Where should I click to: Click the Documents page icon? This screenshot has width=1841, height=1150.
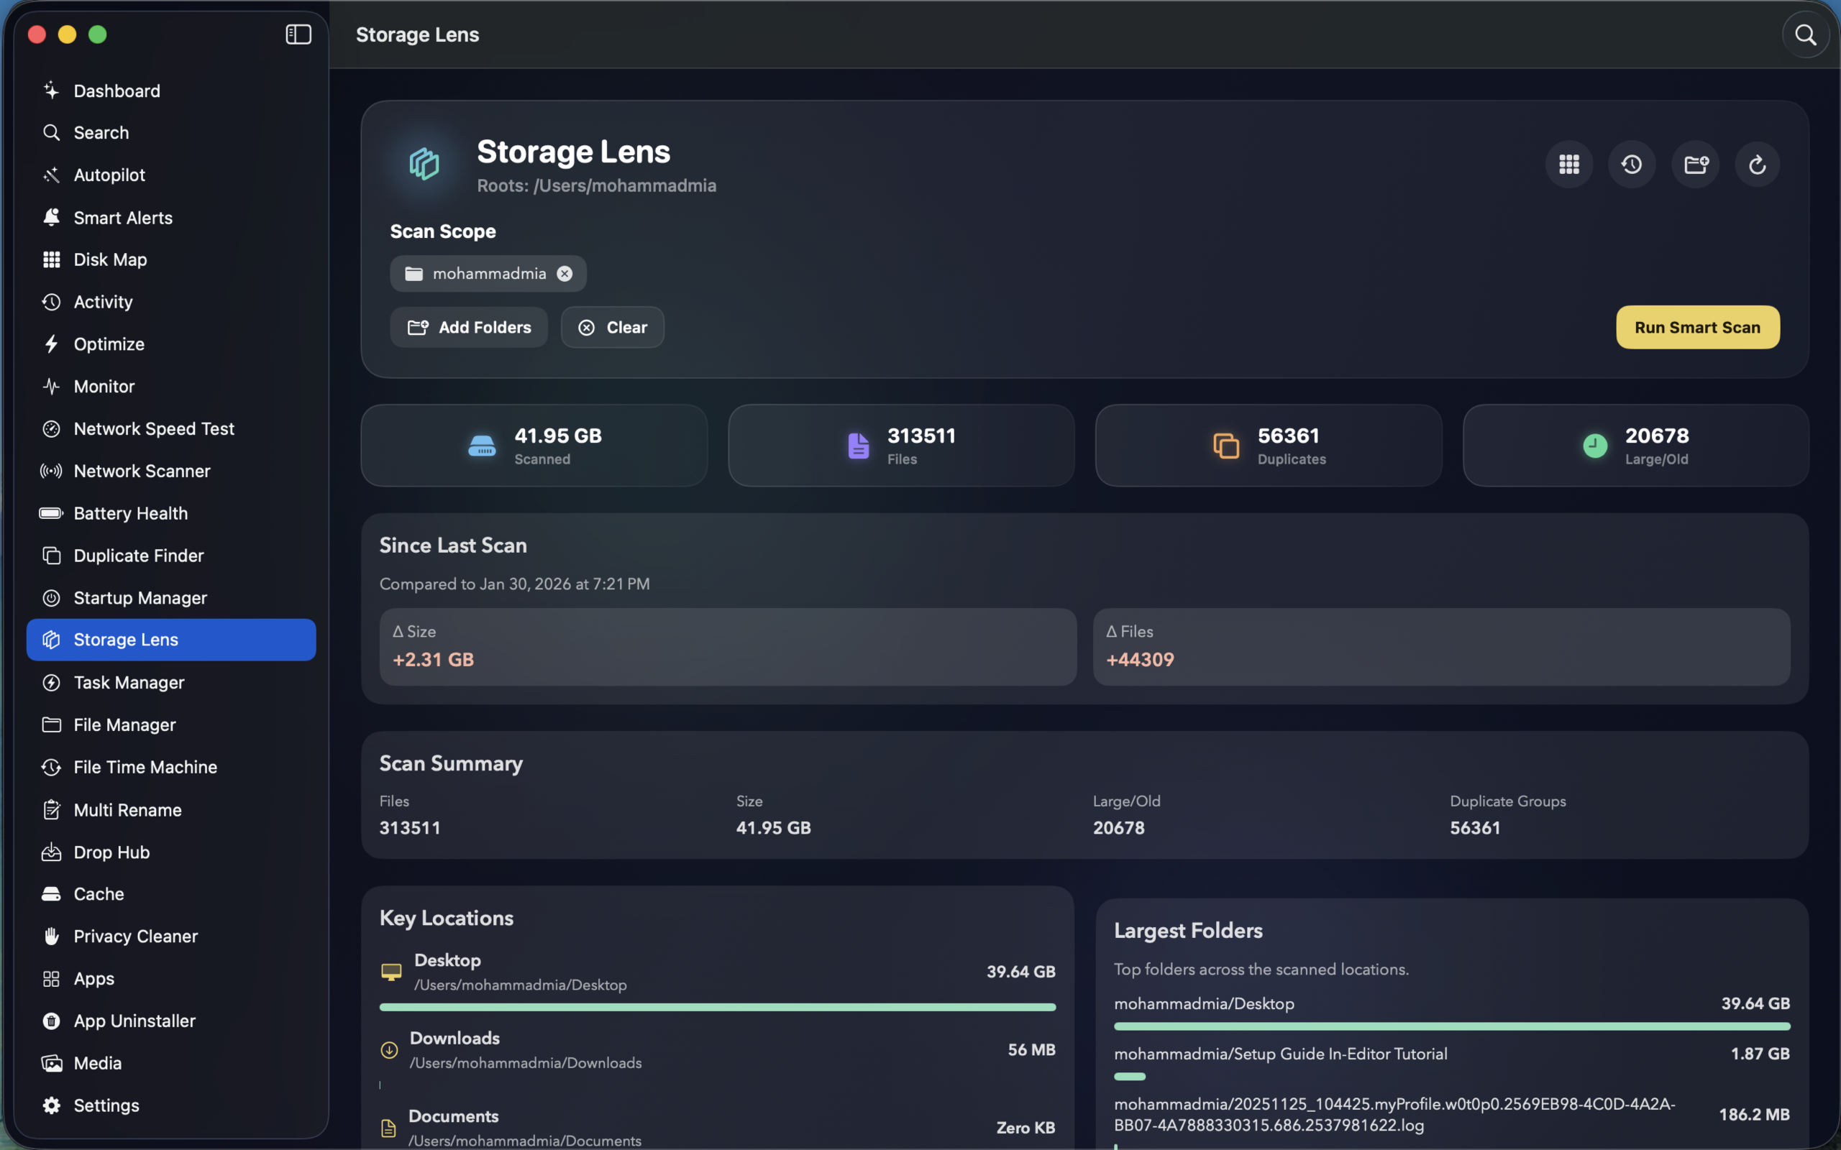[388, 1128]
